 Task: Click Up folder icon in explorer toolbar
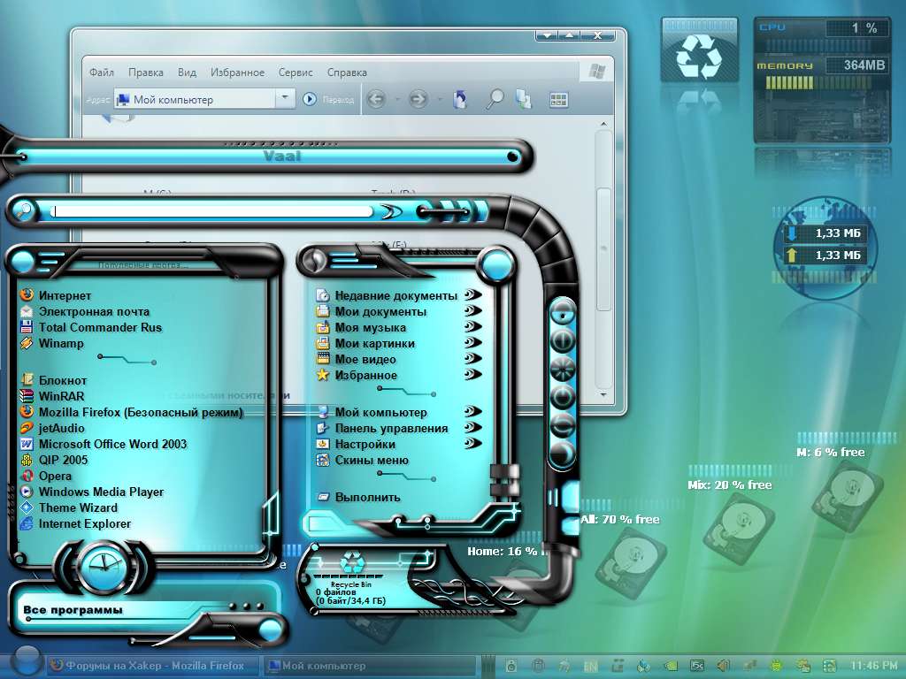[460, 100]
